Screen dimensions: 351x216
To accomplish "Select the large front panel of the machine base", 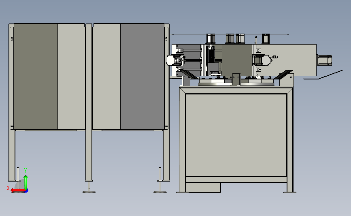I will pyautogui.click(x=236, y=135).
